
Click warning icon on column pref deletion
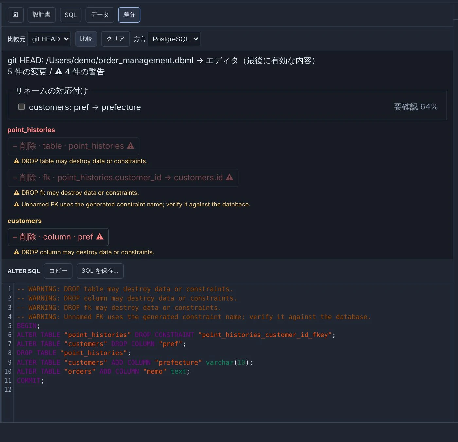[100, 237]
